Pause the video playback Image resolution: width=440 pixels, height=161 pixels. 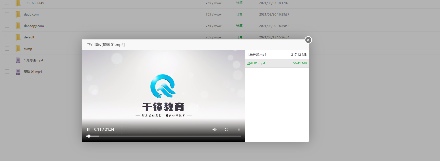click(x=88, y=129)
